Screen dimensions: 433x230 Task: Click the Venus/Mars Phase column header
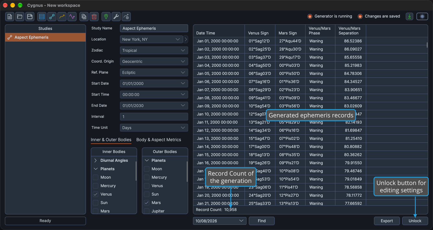pyautogui.click(x=320, y=31)
